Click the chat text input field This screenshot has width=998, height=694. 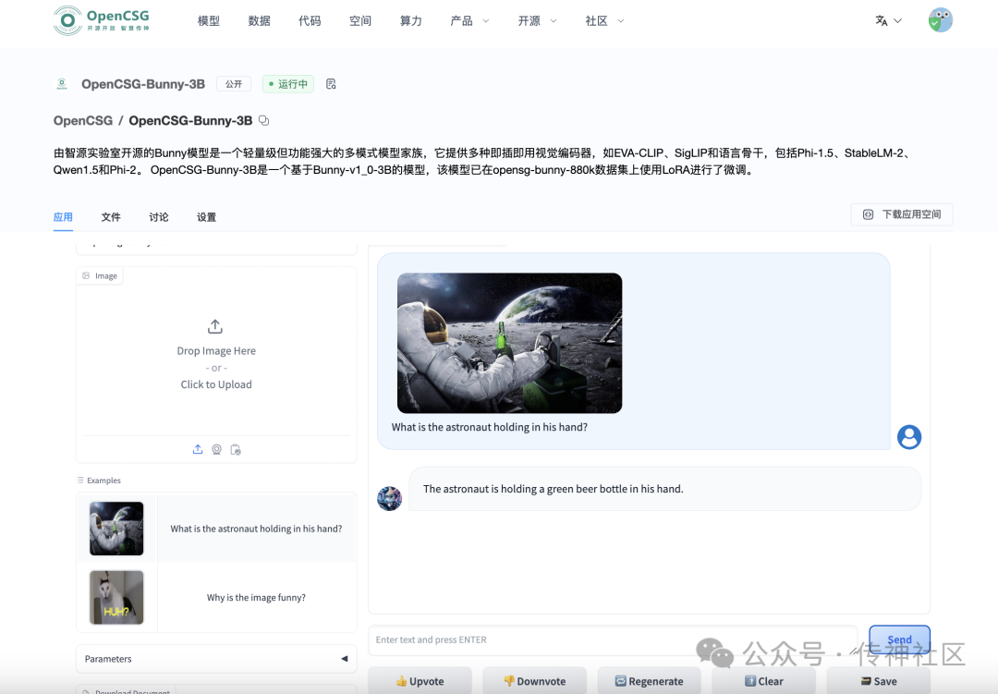click(x=613, y=639)
